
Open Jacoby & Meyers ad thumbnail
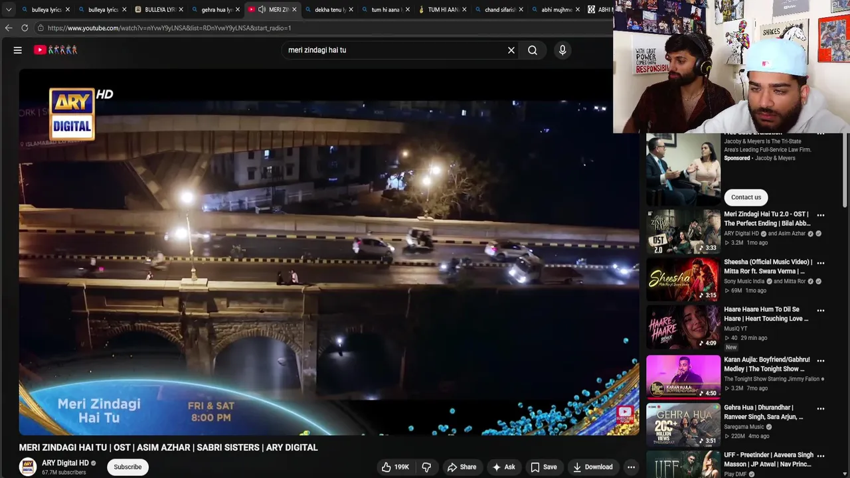point(683,169)
